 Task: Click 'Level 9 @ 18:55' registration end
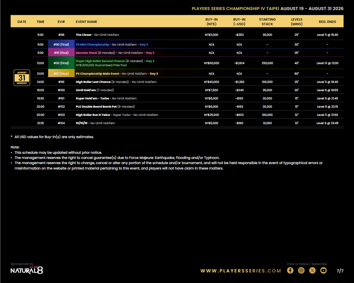pyautogui.click(x=328, y=90)
